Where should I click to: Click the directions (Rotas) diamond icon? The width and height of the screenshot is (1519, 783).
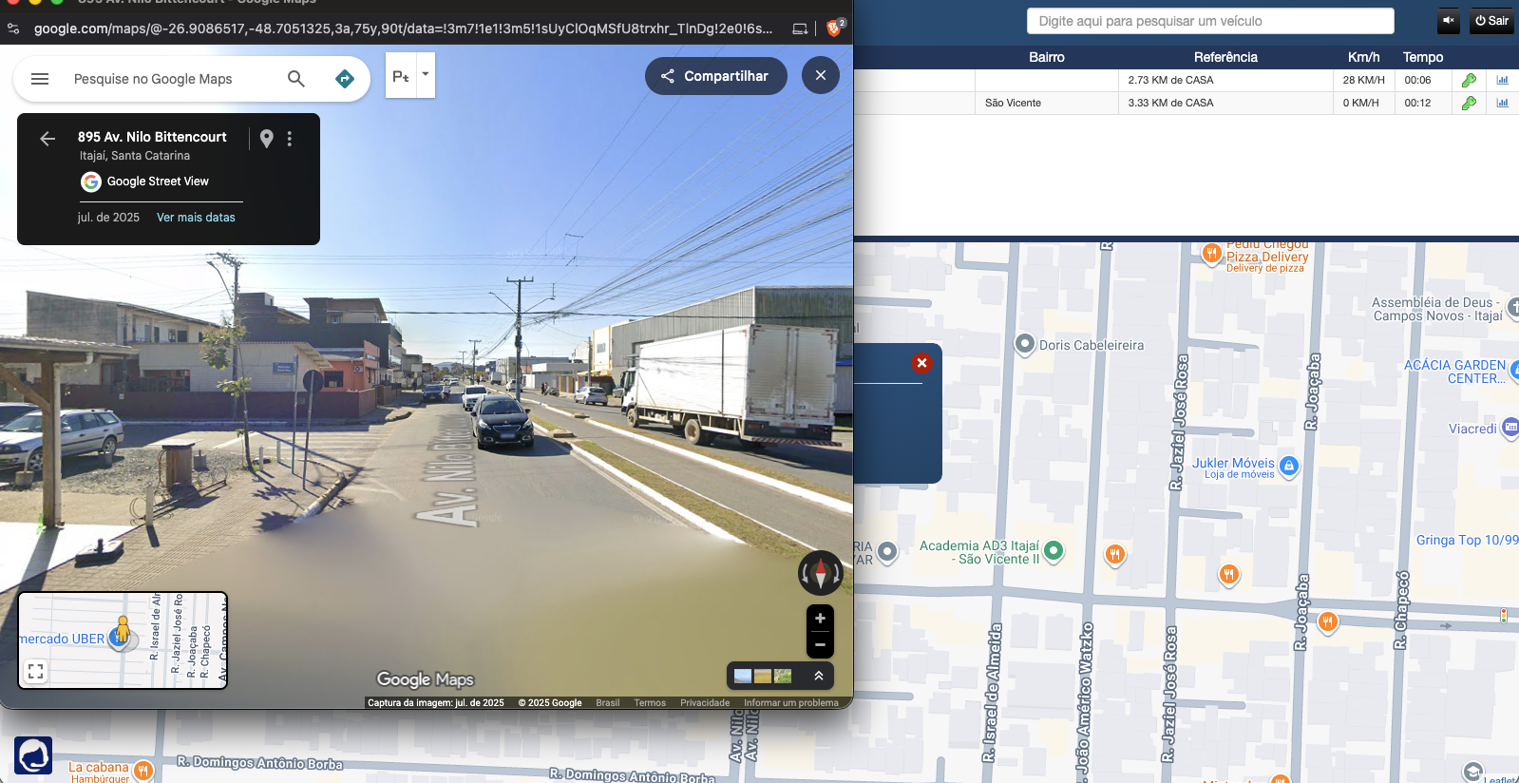[x=345, y=79]
